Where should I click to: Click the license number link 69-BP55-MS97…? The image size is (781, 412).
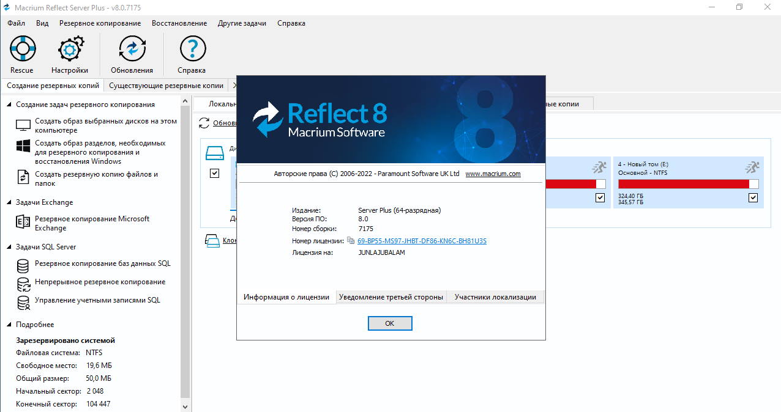click(x=422, y=241)
